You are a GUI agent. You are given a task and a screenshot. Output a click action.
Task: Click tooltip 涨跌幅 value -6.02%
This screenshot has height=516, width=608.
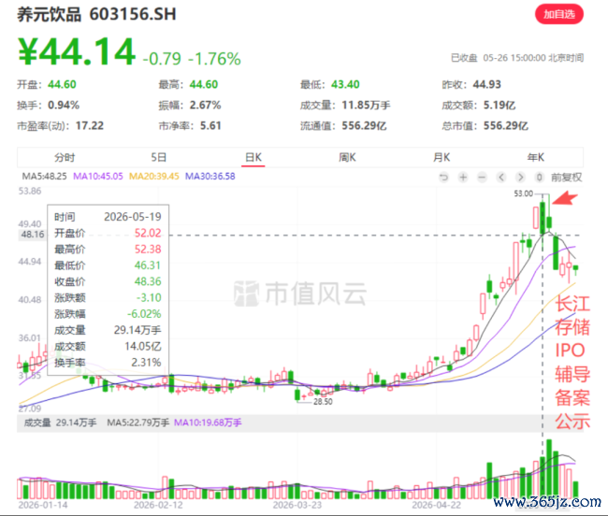click(144, 314)
